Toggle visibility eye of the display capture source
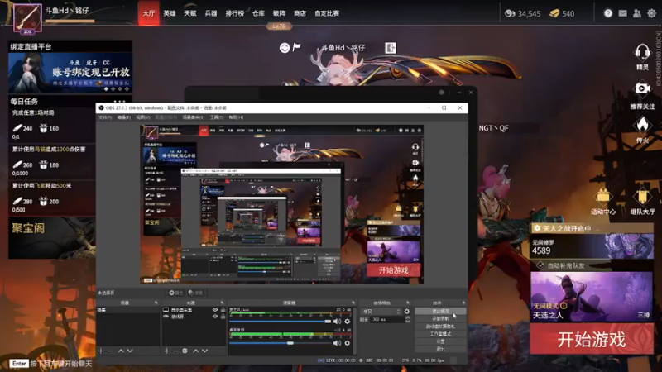Screen dimensions: 662x372 point(215,310)
